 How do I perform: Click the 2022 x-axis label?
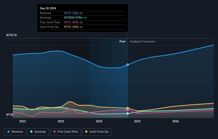coord(23,121)
